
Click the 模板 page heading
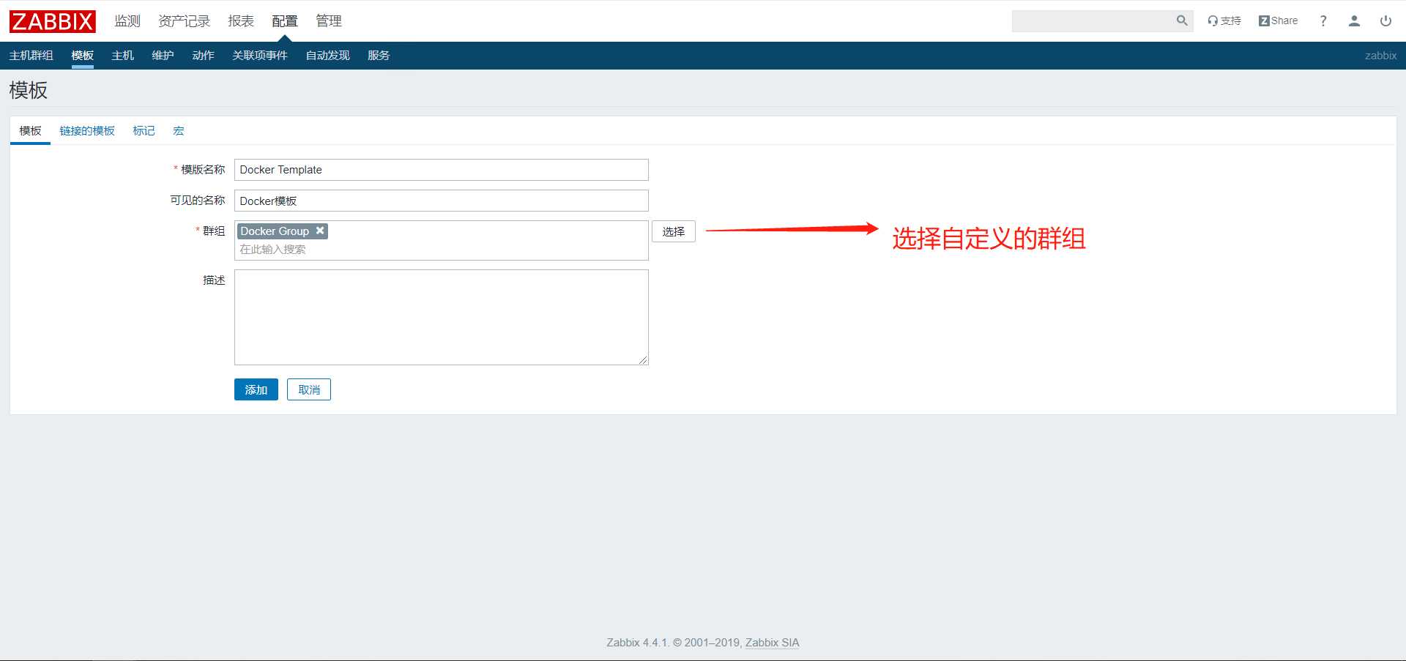tap(29, 90)
